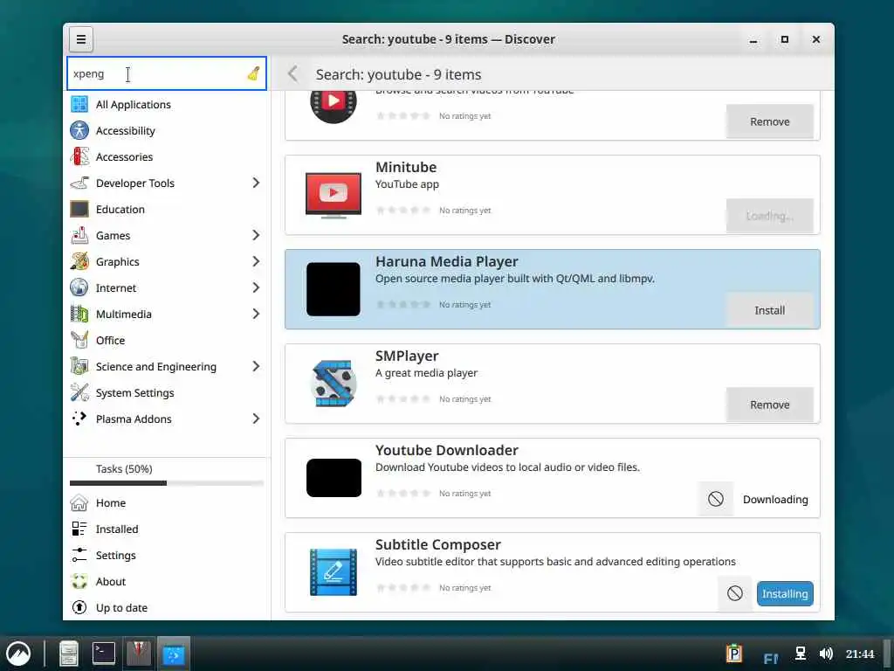Click the Multimedia film icon
This screenshot has height=671, width=894.
(79, 314)
